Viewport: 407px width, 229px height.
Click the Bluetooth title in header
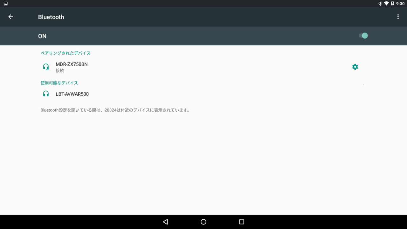51,17
